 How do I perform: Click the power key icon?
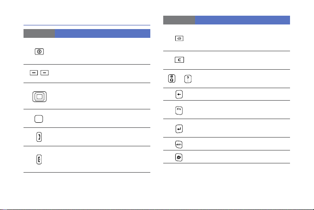(39, 52)
